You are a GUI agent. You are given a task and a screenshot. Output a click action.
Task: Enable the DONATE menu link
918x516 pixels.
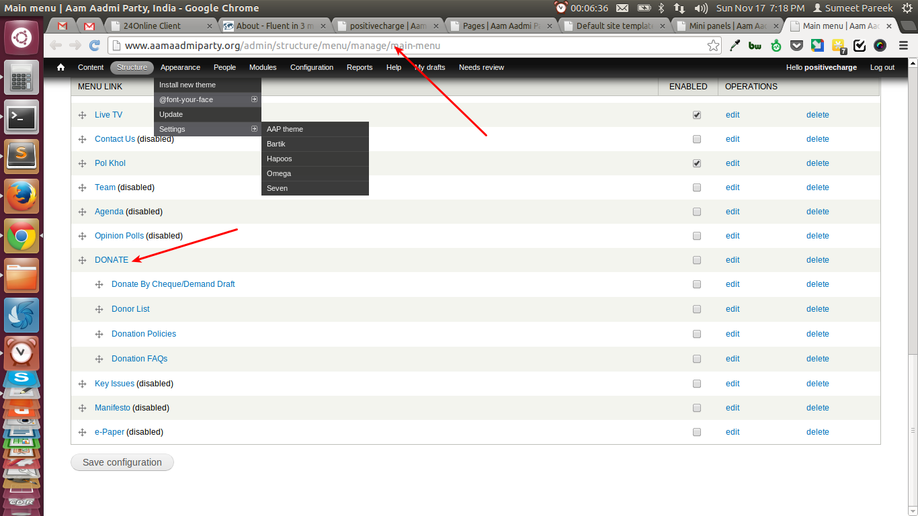[697, 260]
